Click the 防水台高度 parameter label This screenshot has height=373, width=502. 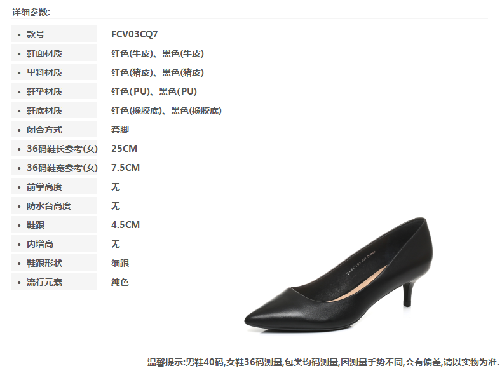(49, 206)
